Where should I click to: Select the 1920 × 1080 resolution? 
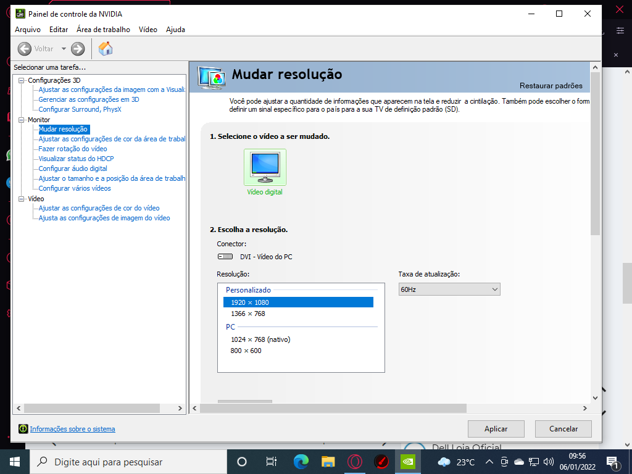(x=298, y=302)
